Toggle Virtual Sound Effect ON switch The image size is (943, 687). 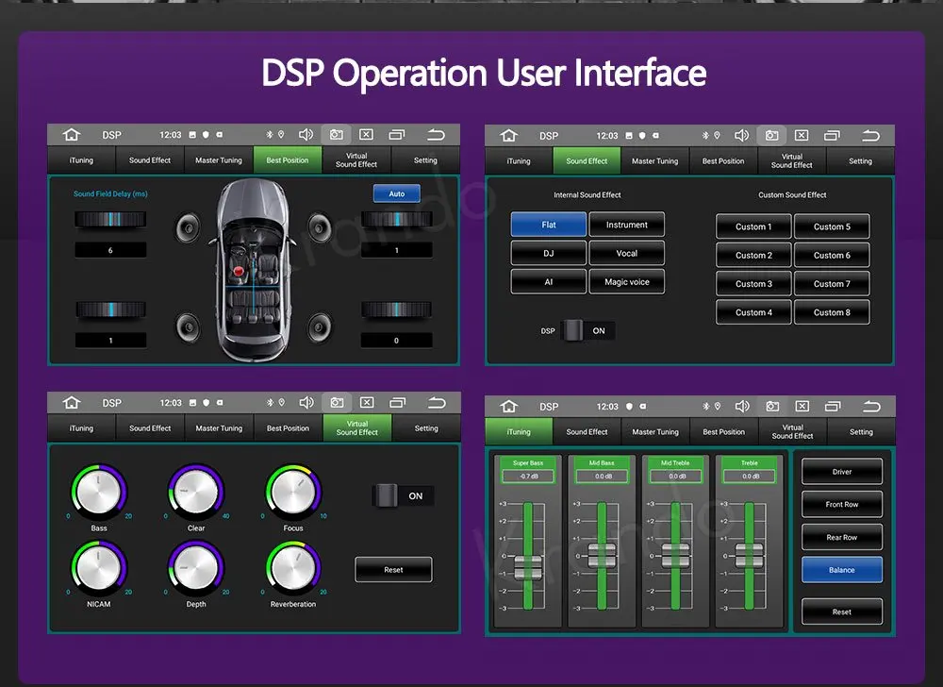tap(403, 495)
